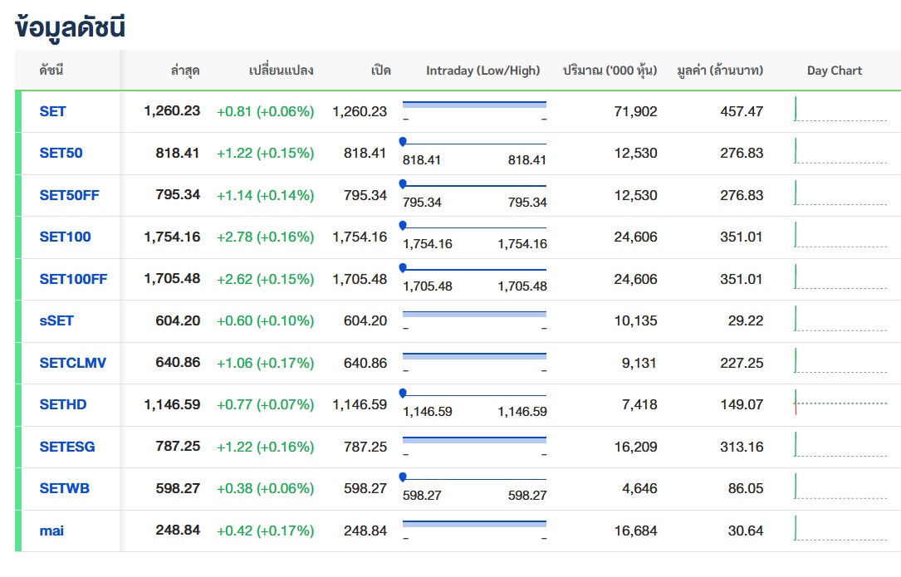The height and width of the screenshot is (577, 901).
Task: Click the Intraday (Low/High) column header
Action: (482, 71)
